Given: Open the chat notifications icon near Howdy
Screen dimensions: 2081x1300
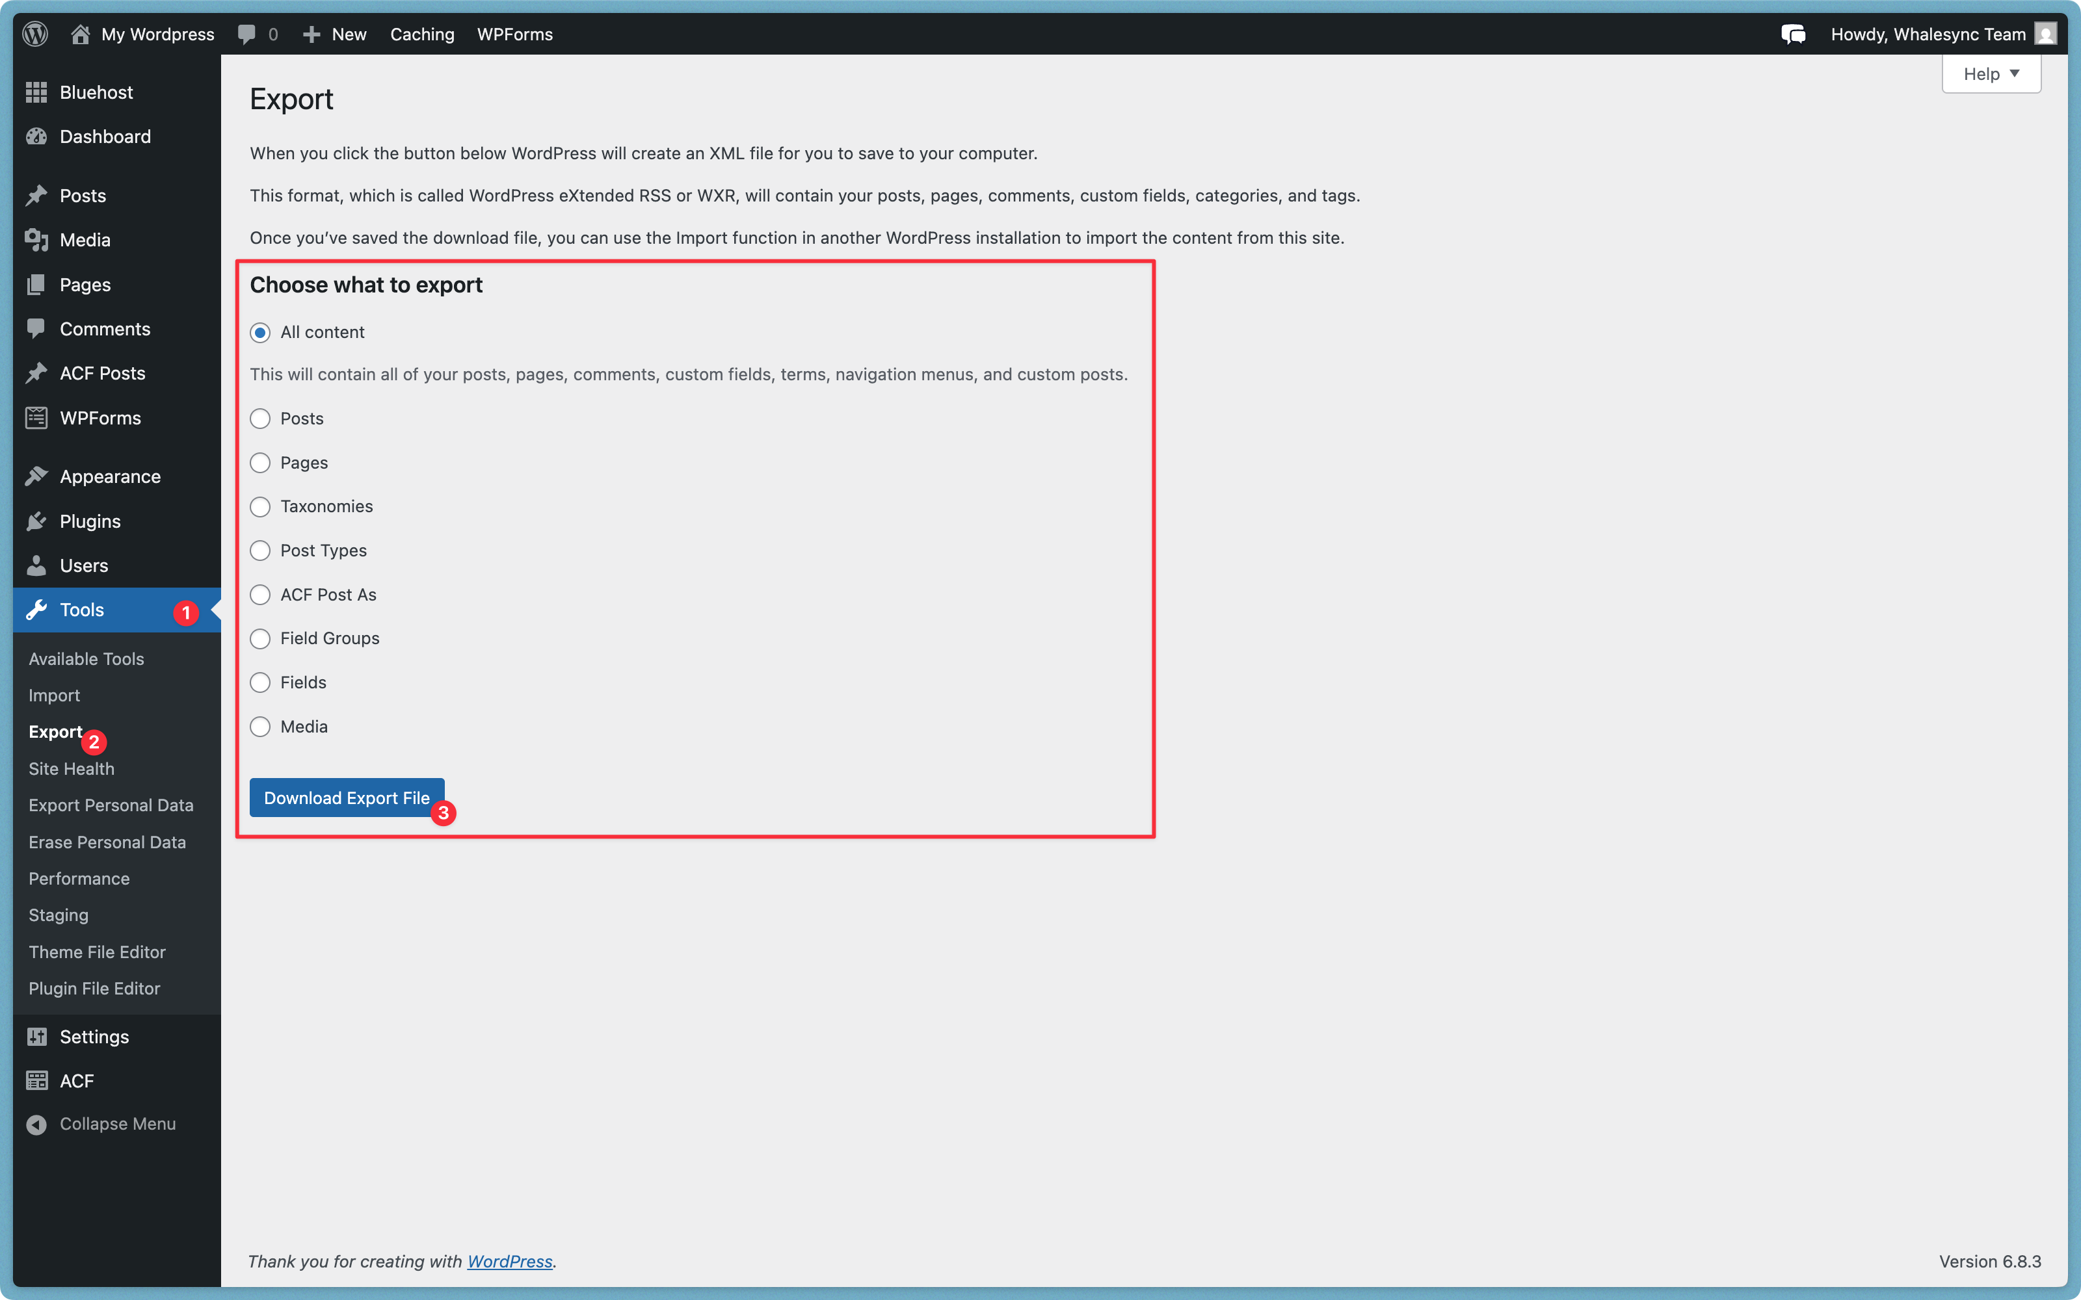Looking at the screenshot, I should tap(1793, 34).
